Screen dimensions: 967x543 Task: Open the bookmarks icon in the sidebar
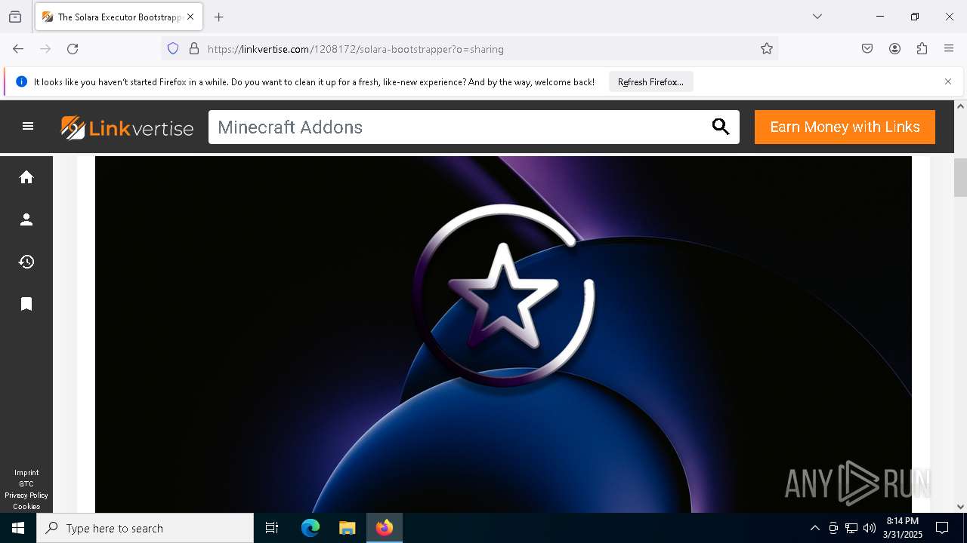26,304
